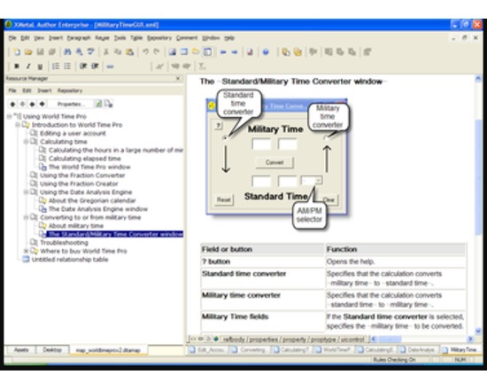The height and width of the screenshot is (390, 487).
Task: Collapse Introduction to World Time Pro node
Action: click(18, 125)
